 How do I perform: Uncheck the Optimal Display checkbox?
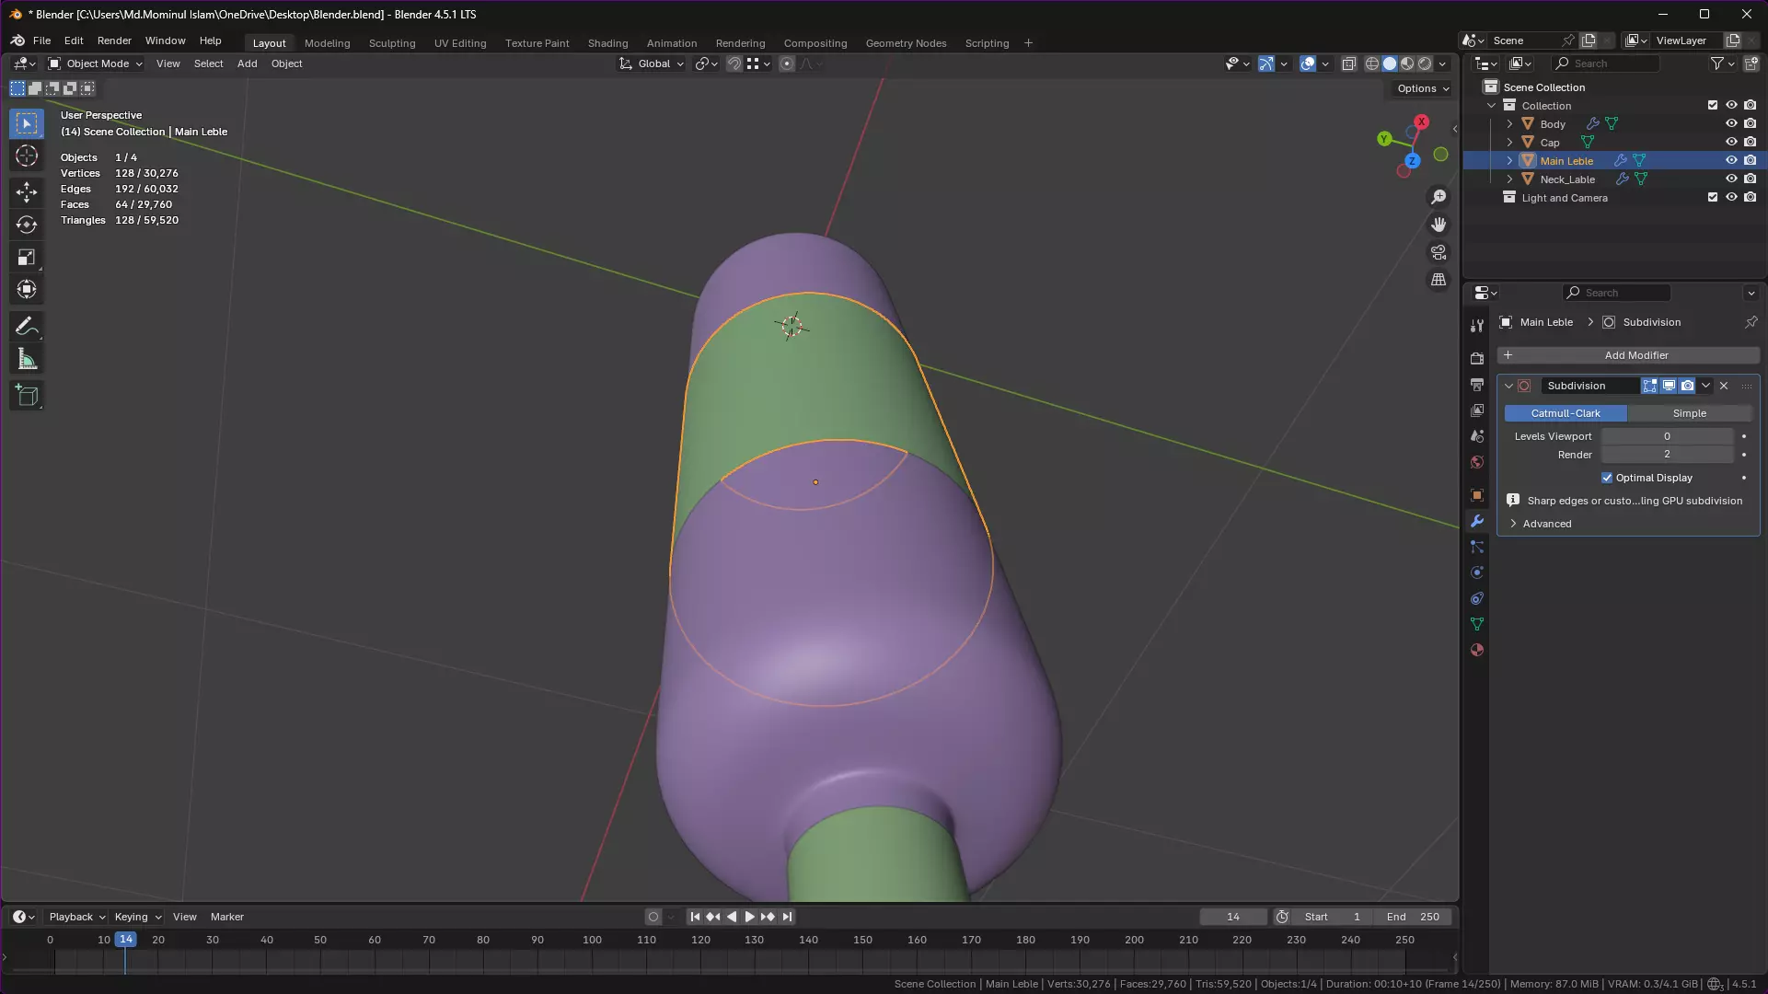click(1607, 478)
